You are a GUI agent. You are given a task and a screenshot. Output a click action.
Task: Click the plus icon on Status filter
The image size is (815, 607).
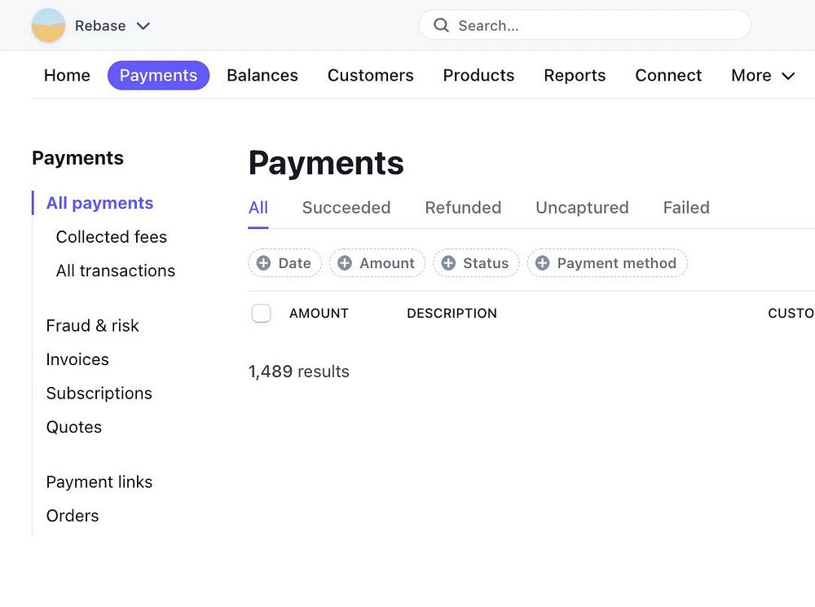(x=448, y=263)
